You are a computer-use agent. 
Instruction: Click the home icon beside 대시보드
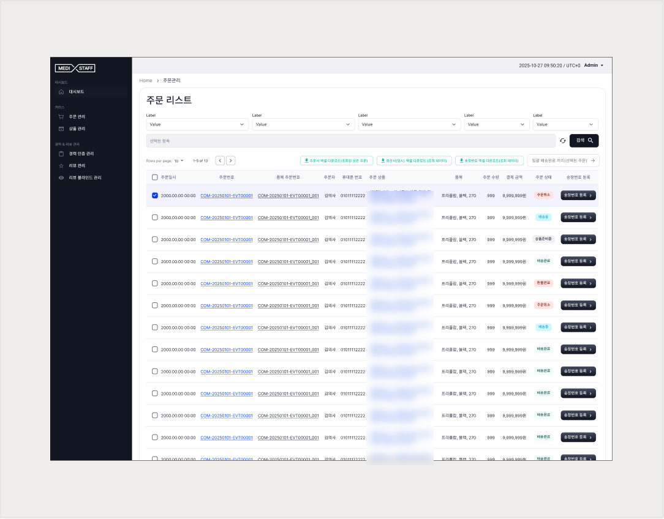point(61,92)
